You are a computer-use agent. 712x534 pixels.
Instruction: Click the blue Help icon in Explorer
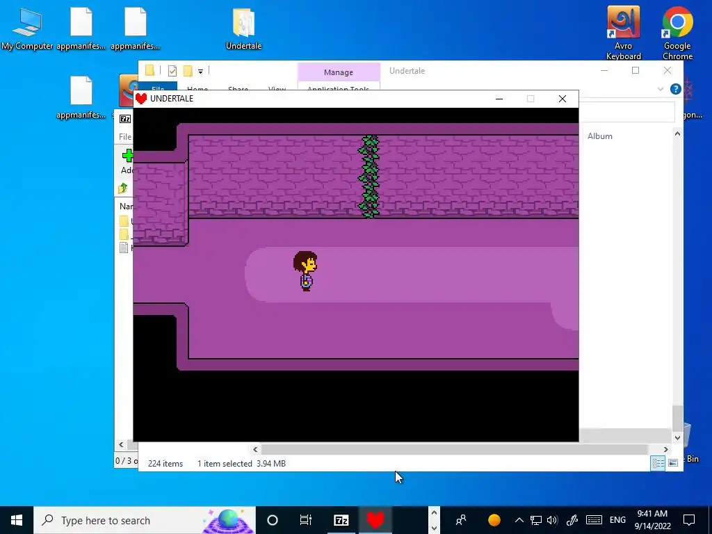tap(675, 89)
